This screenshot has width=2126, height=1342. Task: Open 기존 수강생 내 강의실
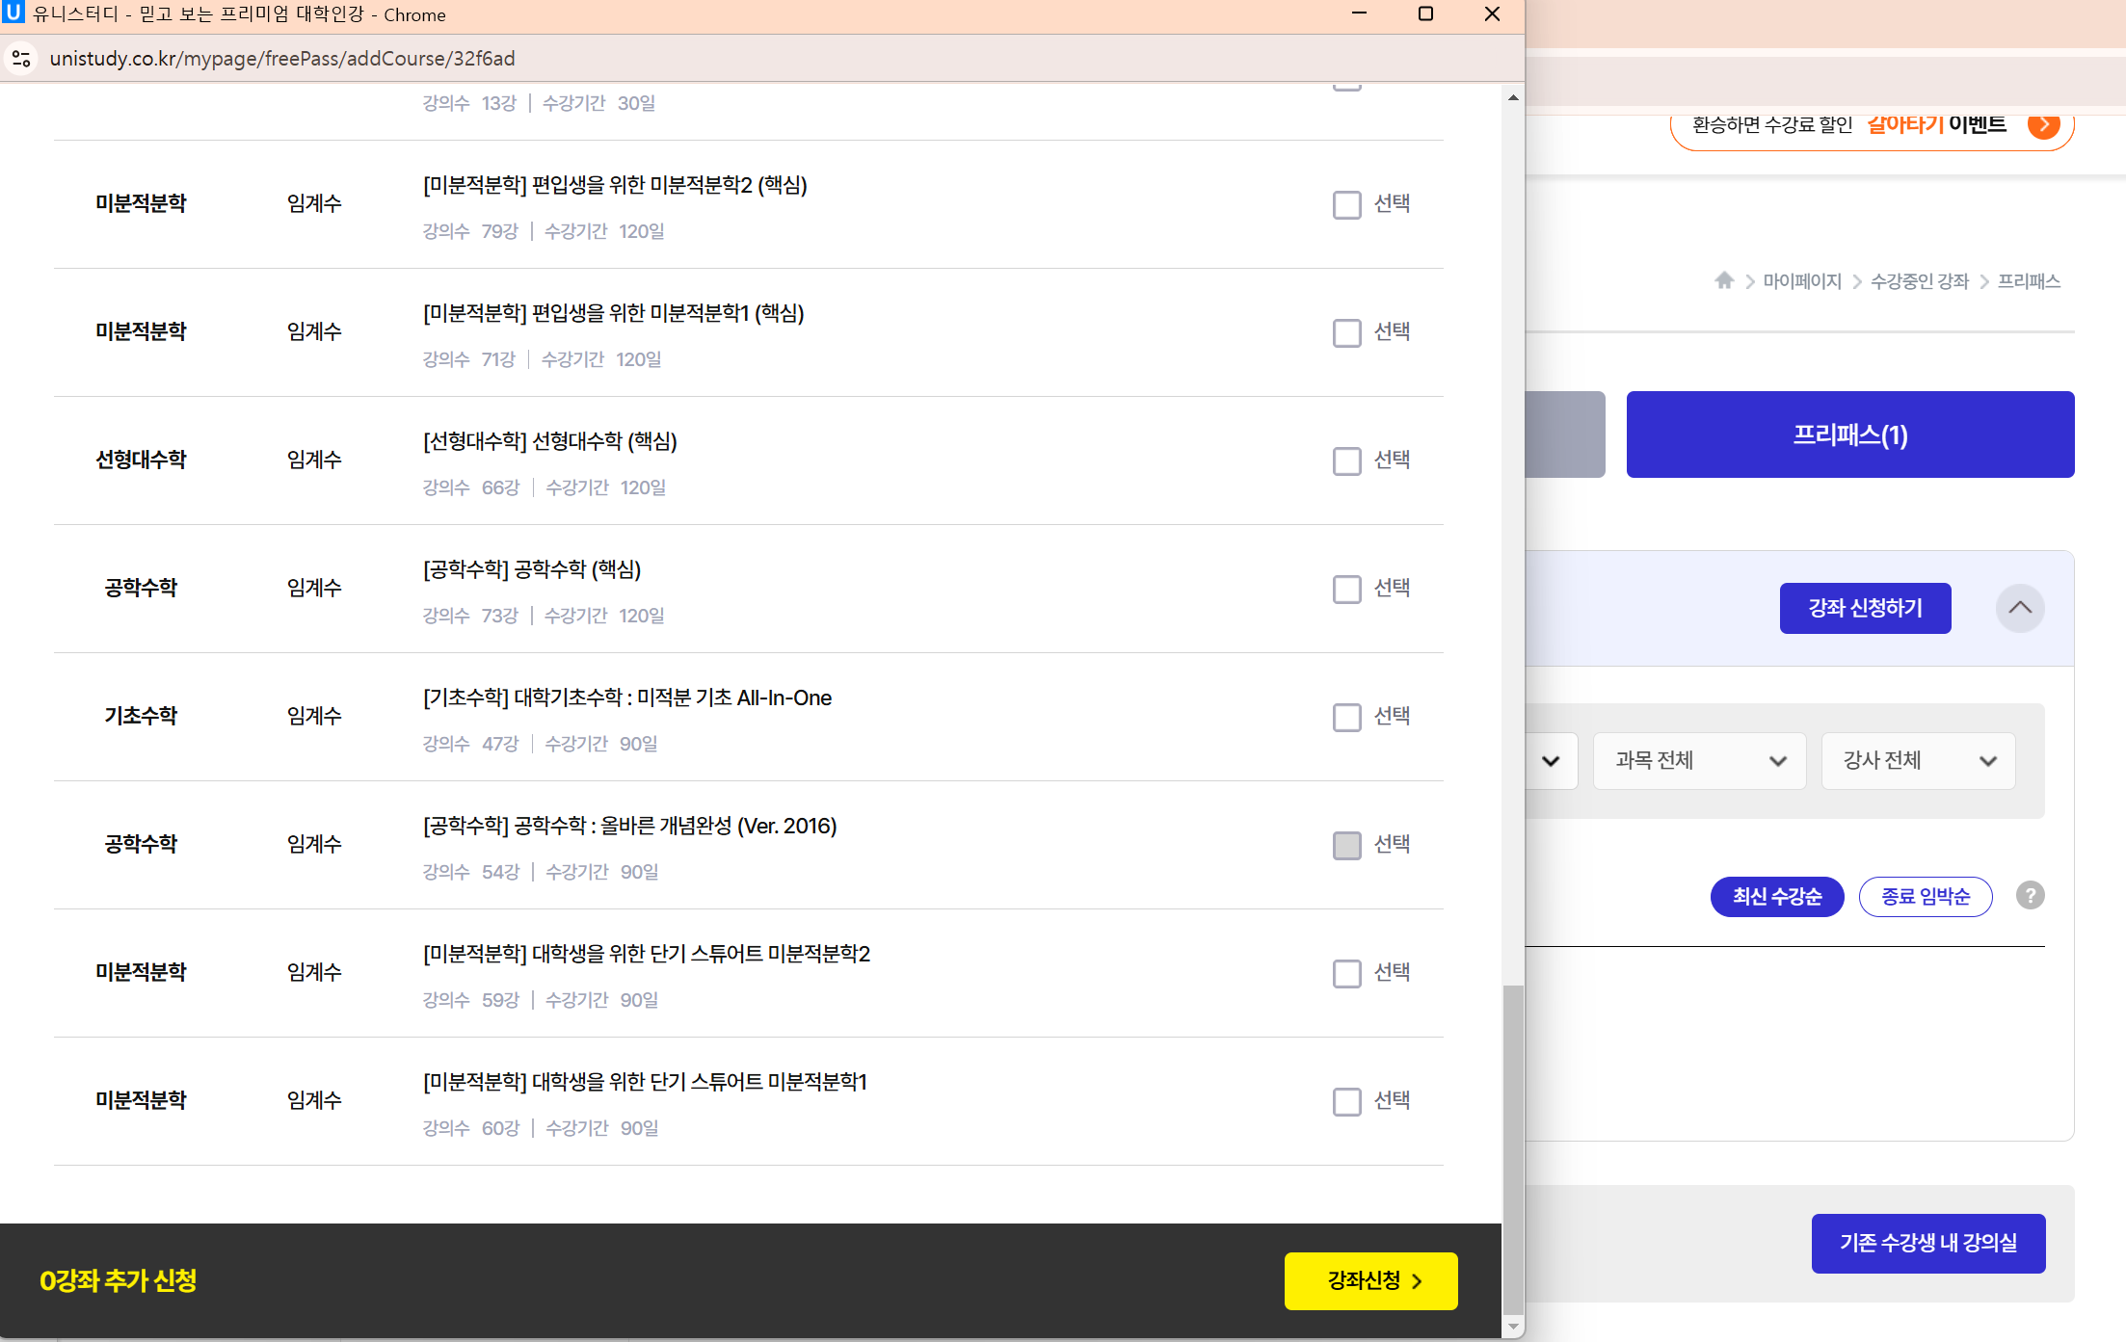click(x=1927, y=1243)
